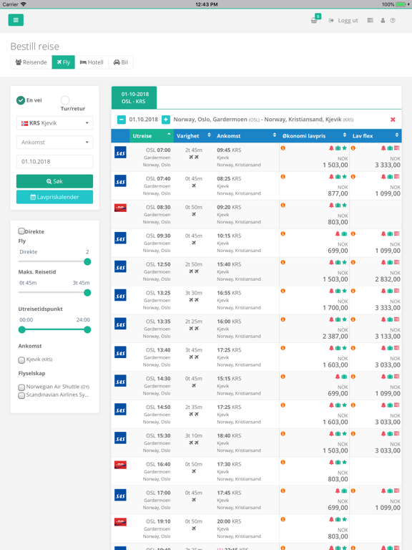
Task: Open the Ankomst destination dropdown
Action: tap(54, 142)
